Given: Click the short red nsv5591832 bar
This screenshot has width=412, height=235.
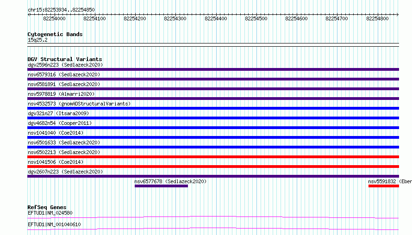Looking at the screenshot, I should pos(384,186).
